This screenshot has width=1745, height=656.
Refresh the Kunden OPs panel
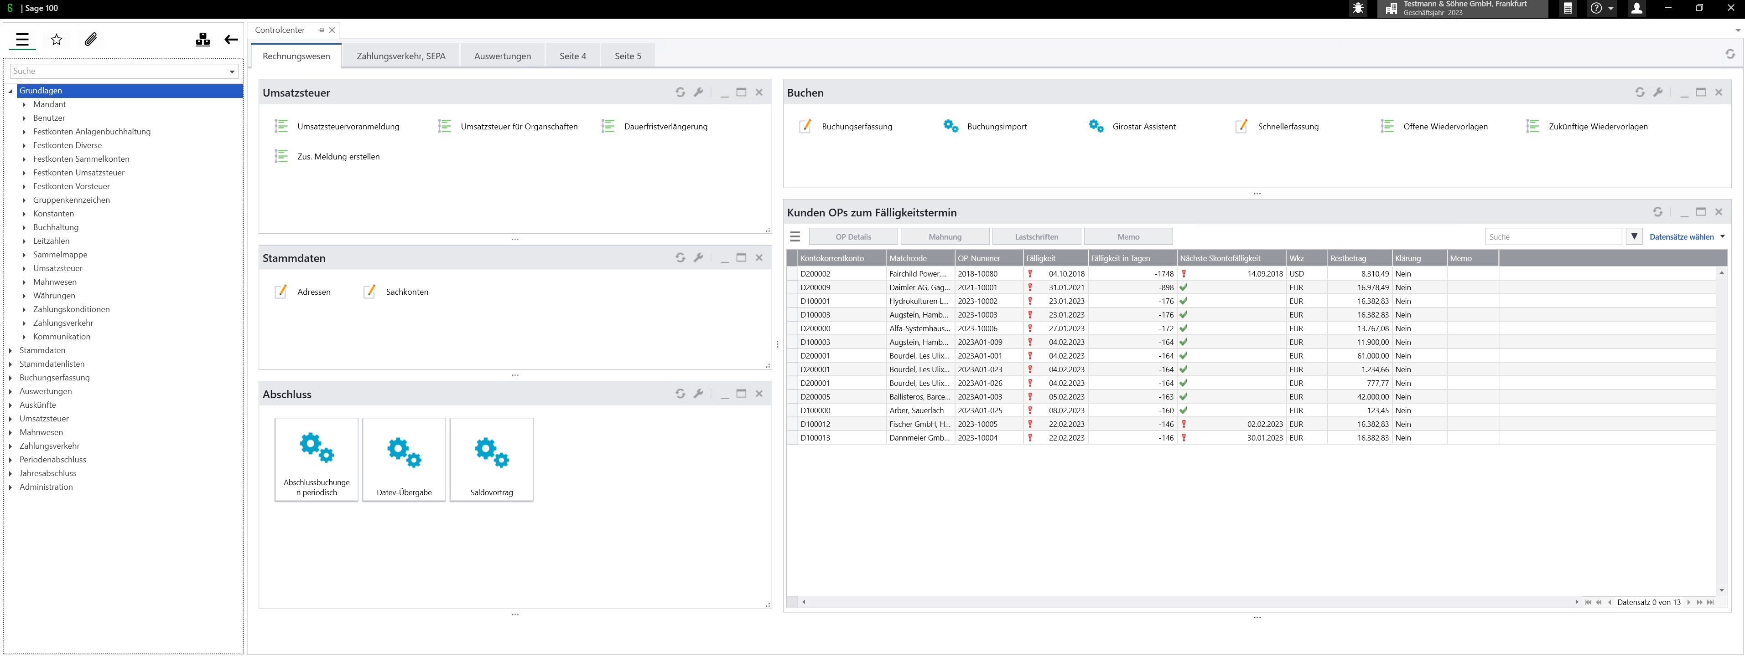(x=1657, y=212)
